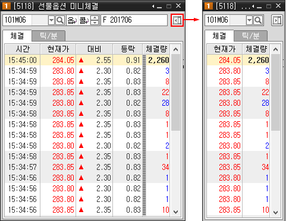Click the 옵션 (option) selector icon
This screenshot has height=221, width=286.
click(72, 20)
